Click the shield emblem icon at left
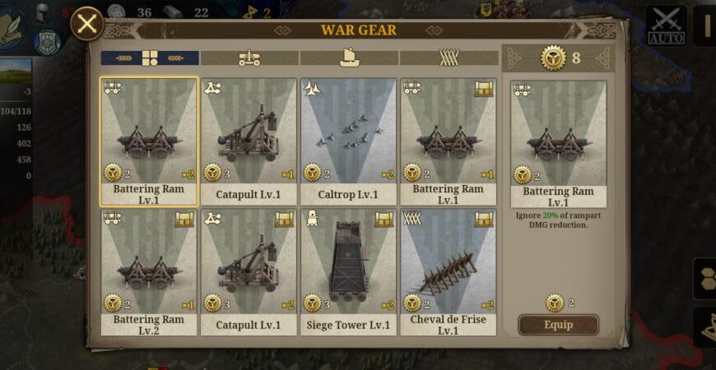Screen dimensions: 716x370 [x=47, y=42]
